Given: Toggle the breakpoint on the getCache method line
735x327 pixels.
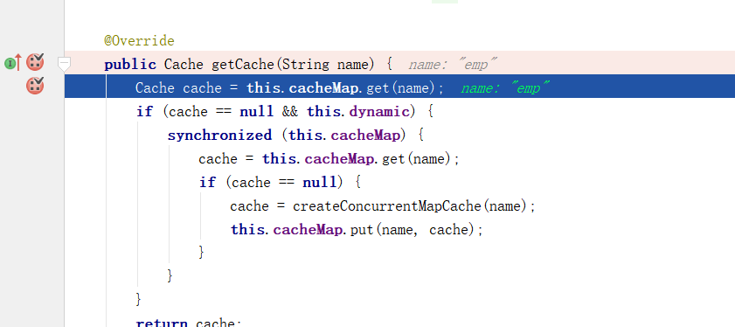Looking at the screenshot, I should coord(35,62).
